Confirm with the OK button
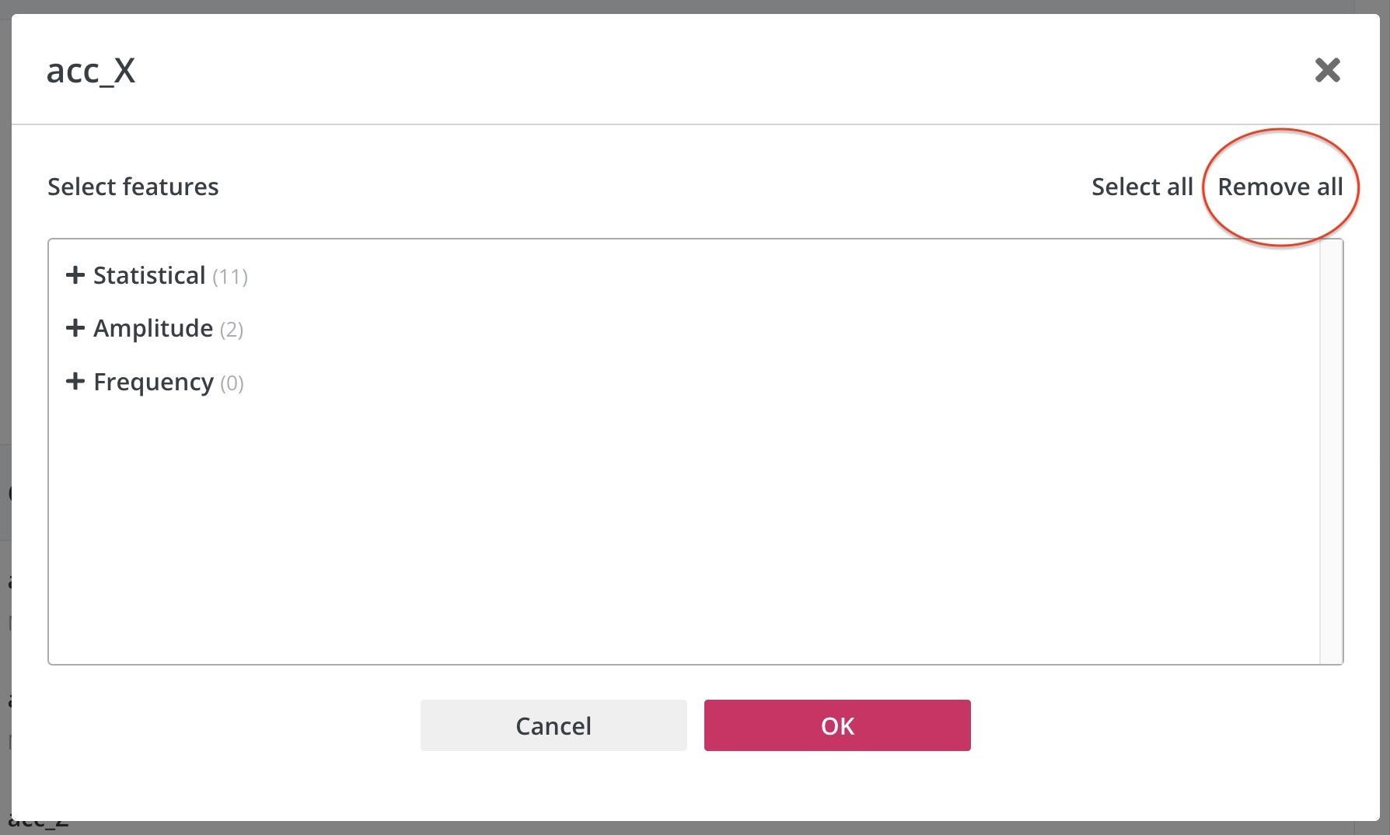The image size is (1390, 835). pyautogui.click(x=836, y=725)
